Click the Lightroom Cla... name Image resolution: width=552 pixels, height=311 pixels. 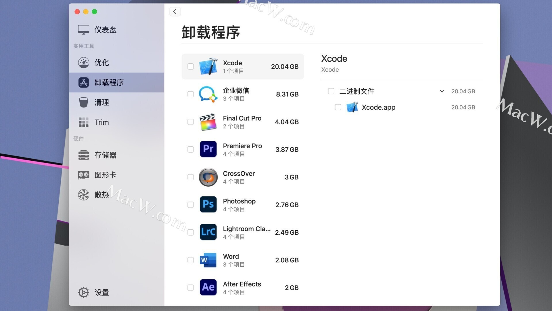point(247,229)
